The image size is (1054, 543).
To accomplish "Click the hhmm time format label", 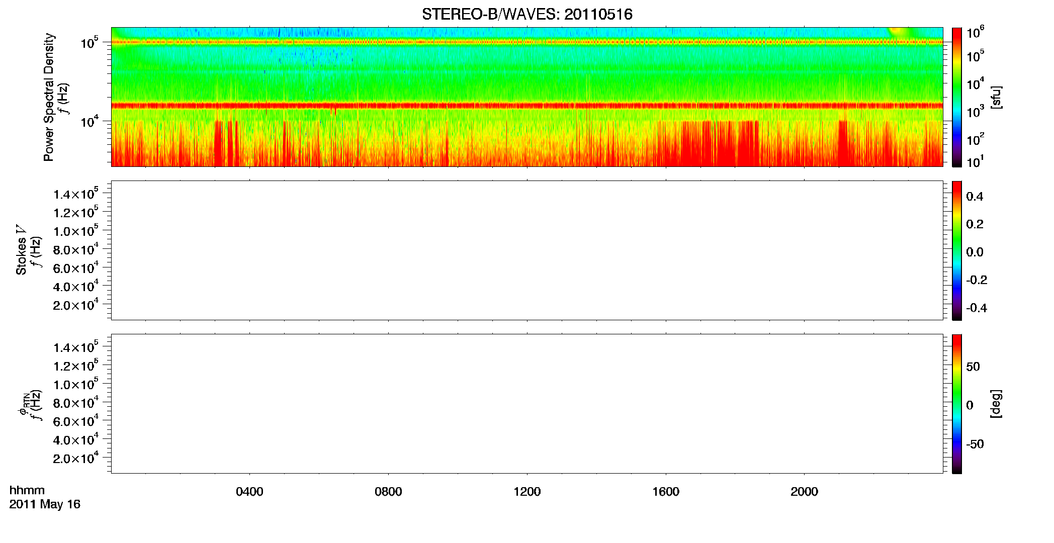I will click(x=27, y=491).
